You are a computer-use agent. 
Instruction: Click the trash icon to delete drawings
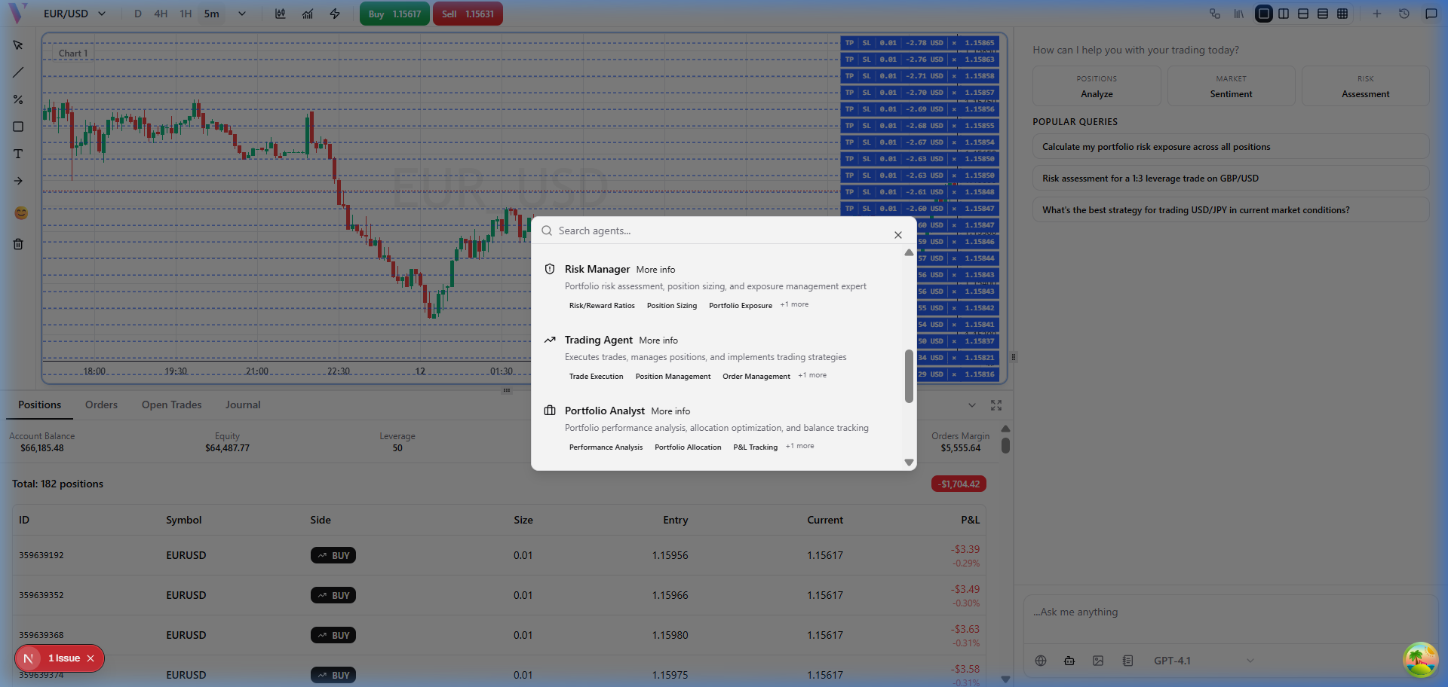[x=18, y=244]
